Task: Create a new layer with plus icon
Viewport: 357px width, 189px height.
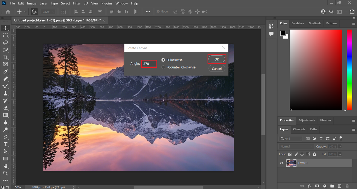Action: [x=339, y=186]
